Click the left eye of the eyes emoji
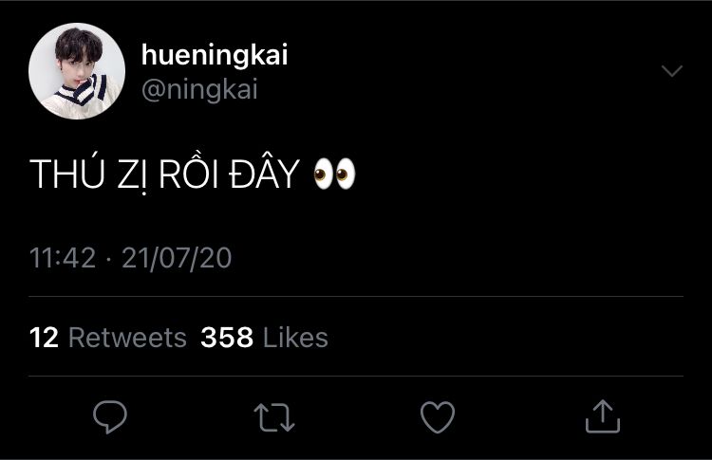 tap(323, 175)
